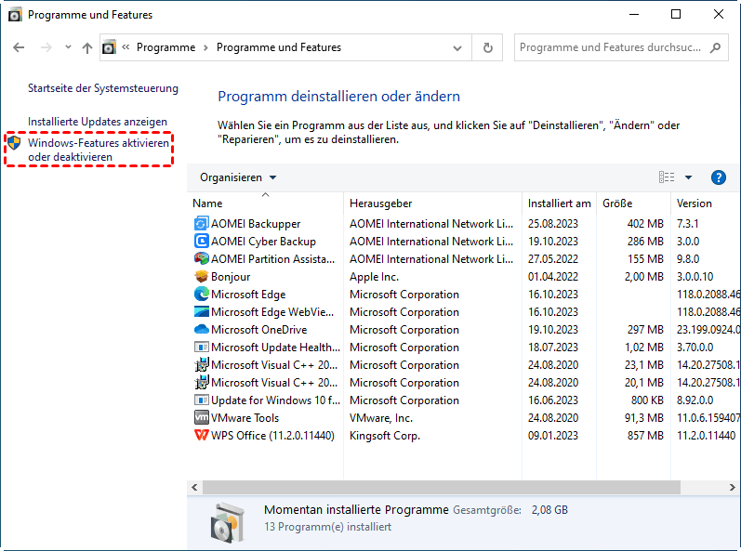Expand the chevron after Programme breadcrumb
The image size is (741, 551).
click(205, 47)
